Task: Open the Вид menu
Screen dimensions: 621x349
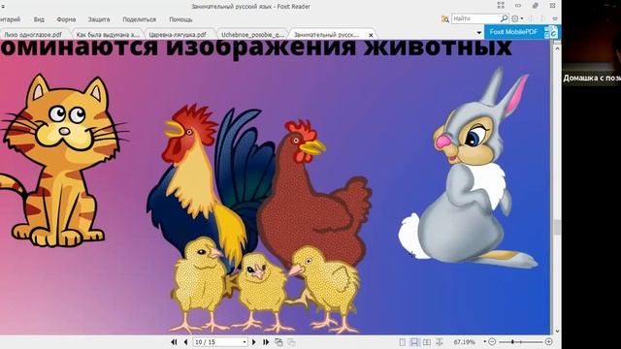Action: click(x=39, y=19)
